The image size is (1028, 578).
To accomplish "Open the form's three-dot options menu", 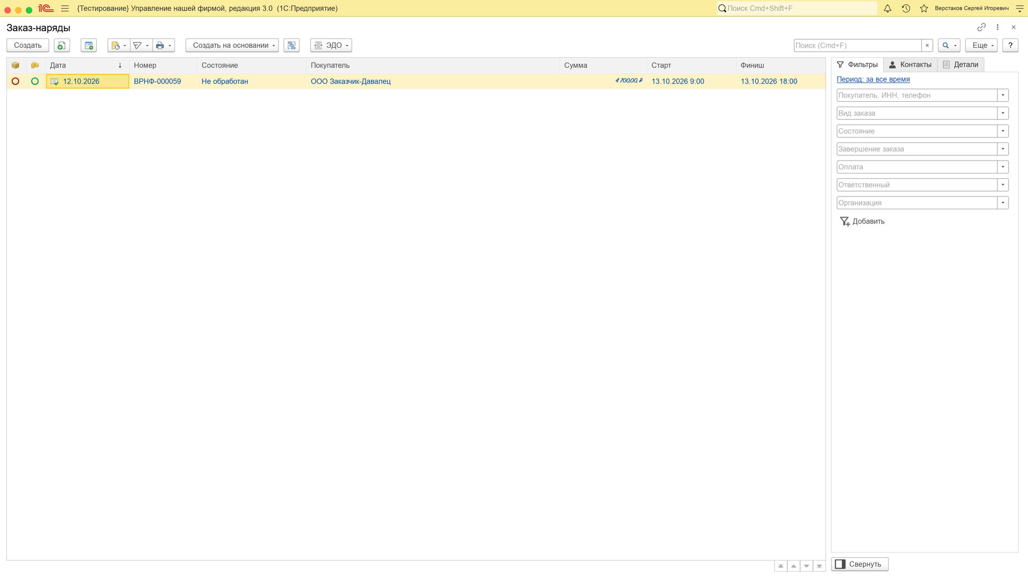I will click(997, 27).
